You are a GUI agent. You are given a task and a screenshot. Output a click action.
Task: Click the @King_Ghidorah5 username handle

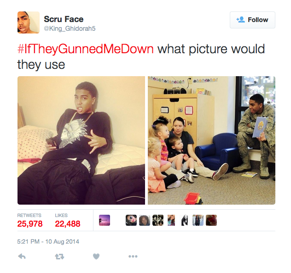tap(70, 28)
